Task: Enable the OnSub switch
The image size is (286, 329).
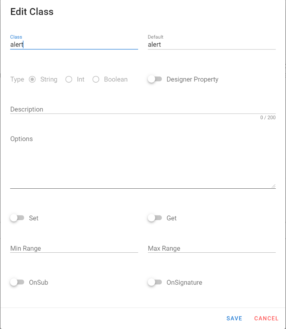Action: (17, 282)
